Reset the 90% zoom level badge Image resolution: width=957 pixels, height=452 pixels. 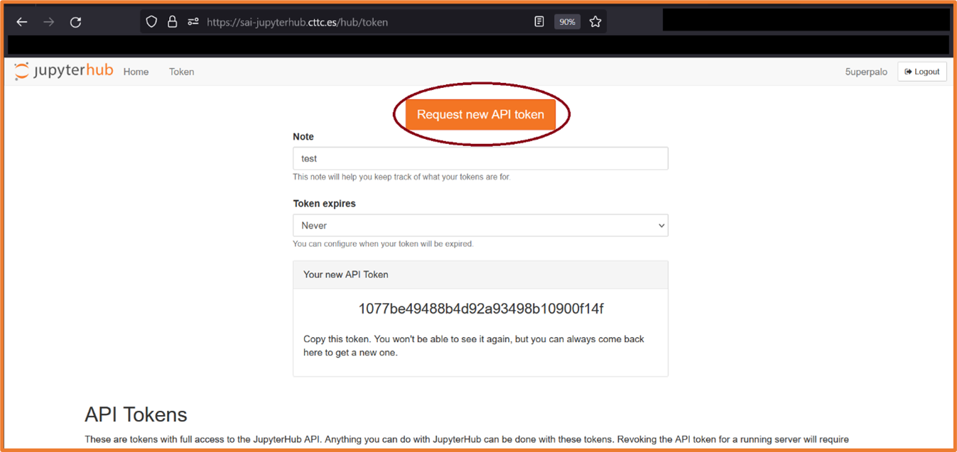(567, 22)
